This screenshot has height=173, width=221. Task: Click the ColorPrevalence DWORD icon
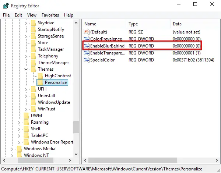click(87, 39)
